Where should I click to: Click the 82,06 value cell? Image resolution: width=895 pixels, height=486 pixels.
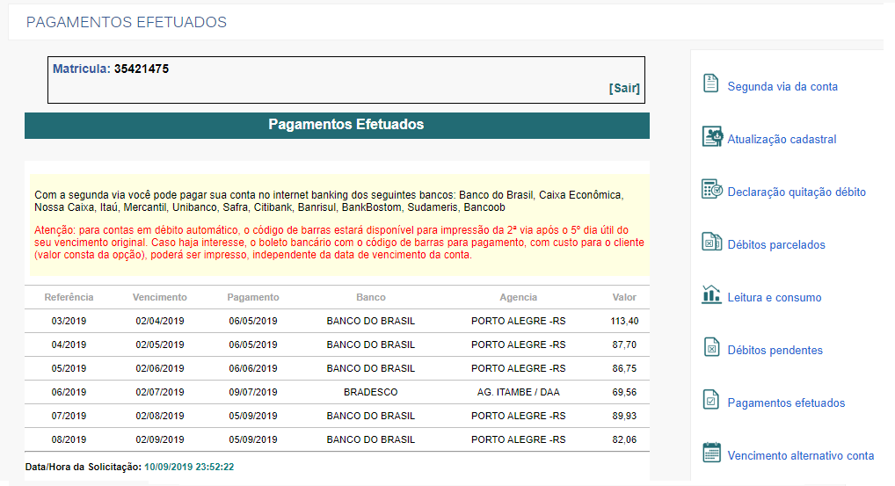pos(624,439)
